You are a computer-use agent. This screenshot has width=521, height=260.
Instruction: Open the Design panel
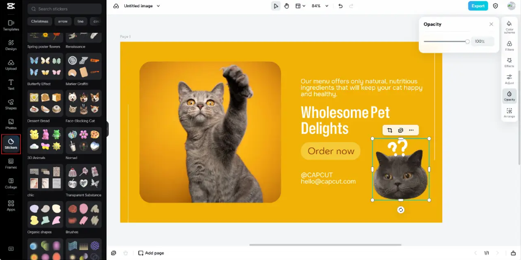(11, 45)
